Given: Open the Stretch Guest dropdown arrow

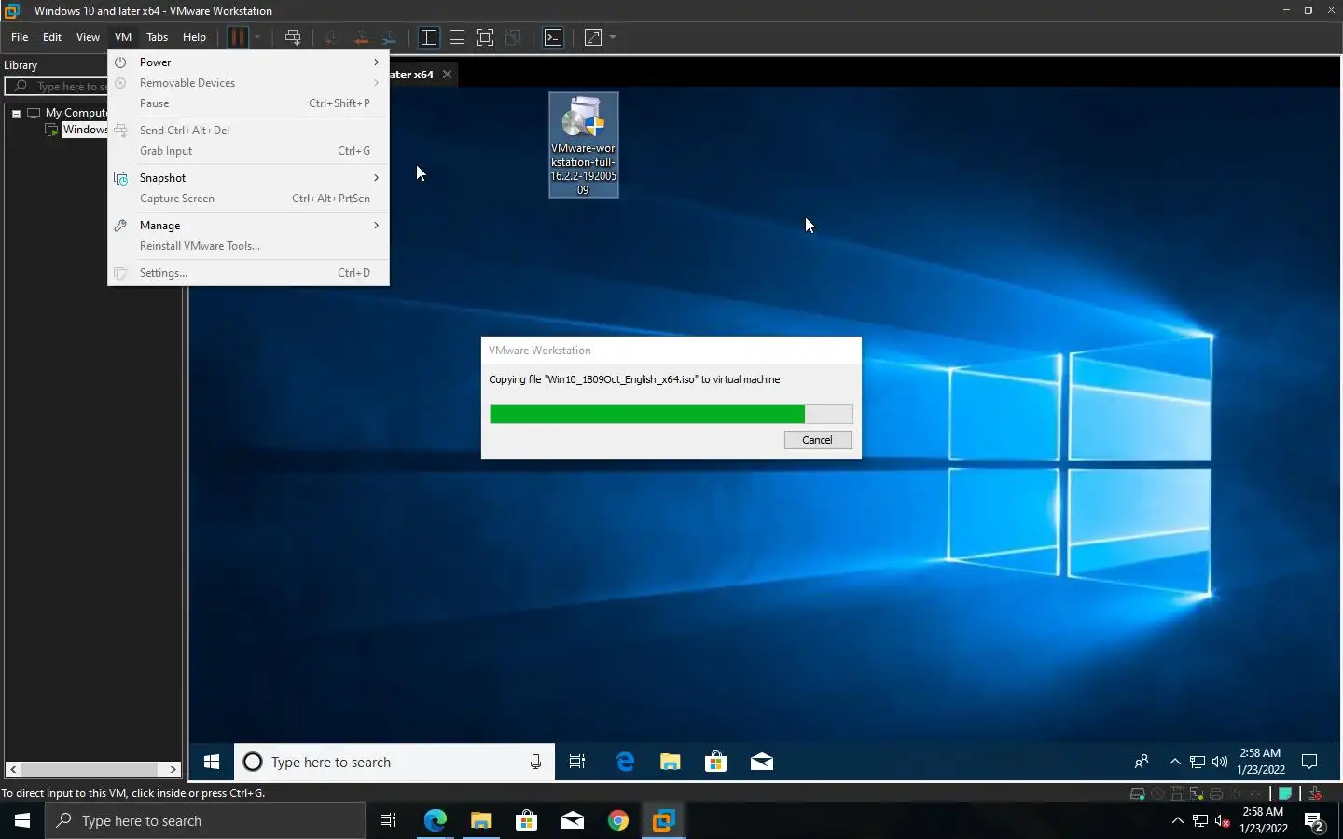Looking at the screenshot, I should (x=613, y=37).
